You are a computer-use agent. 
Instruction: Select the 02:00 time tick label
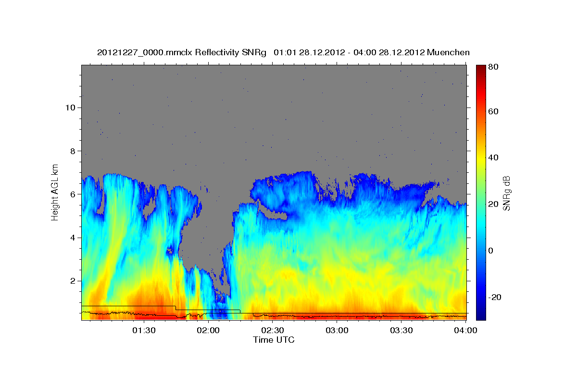(208, 330)
